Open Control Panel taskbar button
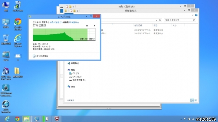Screen dimensions: 218x122 [36, 119]
